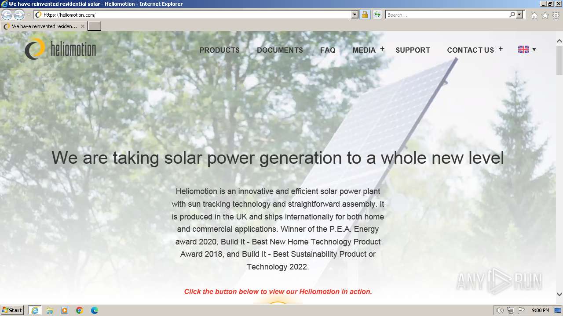
Task: Click the address bar URL field
Action: click(x=196, y=15)
